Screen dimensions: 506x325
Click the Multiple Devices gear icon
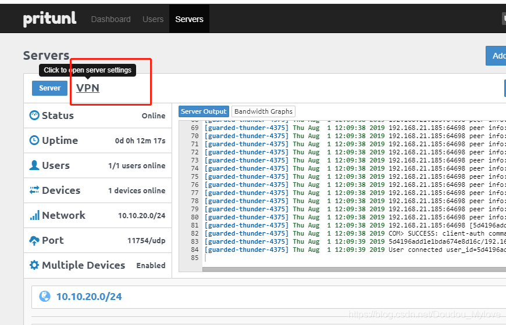coord(34,265)
